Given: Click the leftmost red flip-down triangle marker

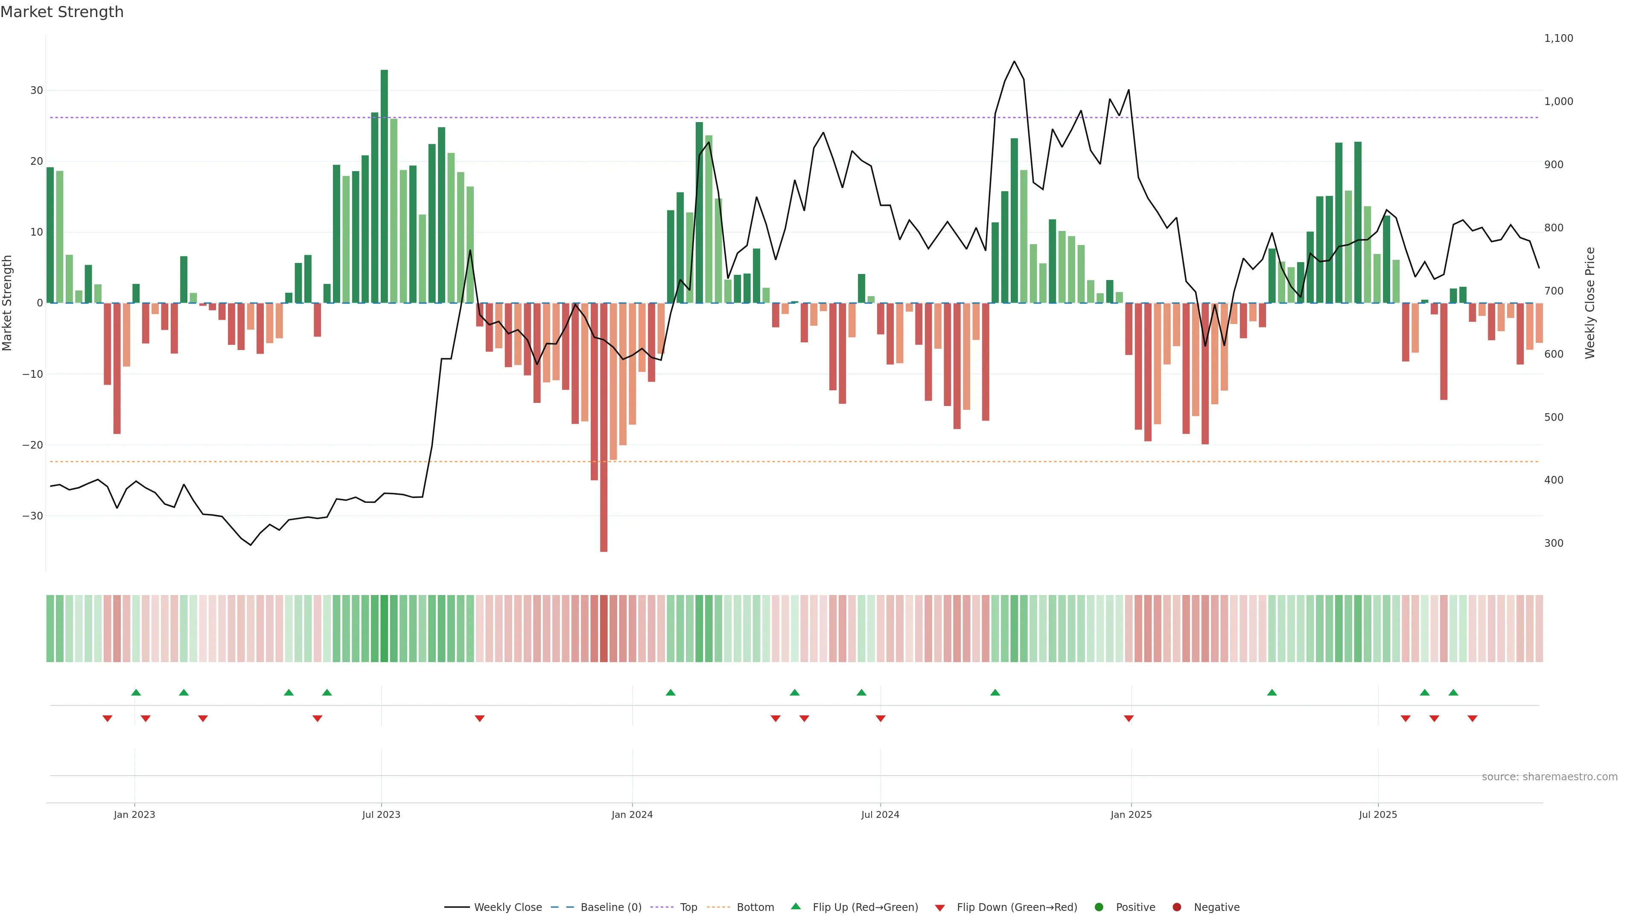Looking at the screenshot, I should (108, 718).
